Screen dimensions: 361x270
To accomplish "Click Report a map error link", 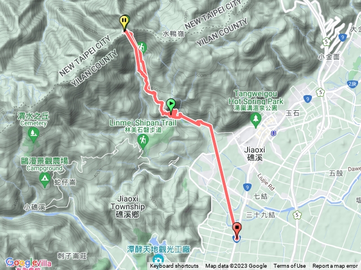I will pyautogui.click(x=335, y=266).
